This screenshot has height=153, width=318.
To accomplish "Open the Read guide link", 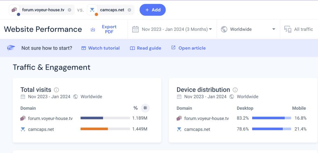I will (x=146, y=48).
